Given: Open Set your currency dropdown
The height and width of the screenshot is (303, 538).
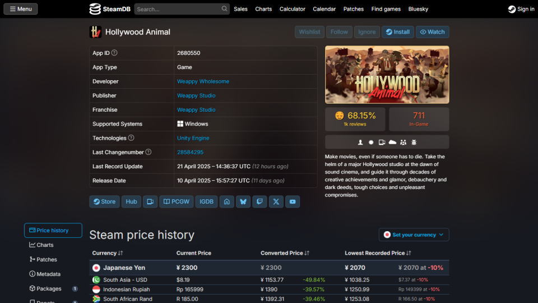Looking at the screenshot, I should 414,235.
